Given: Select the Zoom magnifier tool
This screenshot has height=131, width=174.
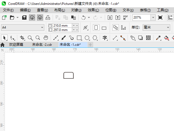Looking at the screenshot, I should tap(30, 38).
